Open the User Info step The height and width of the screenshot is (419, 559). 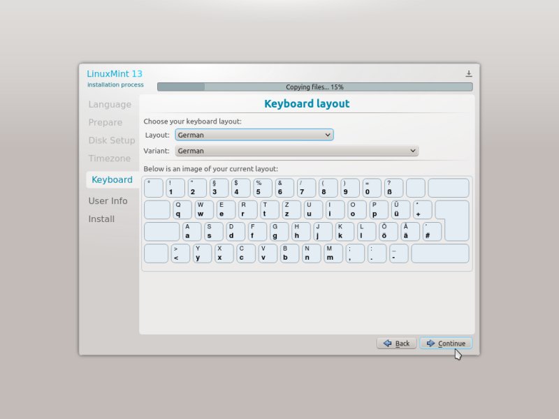pos(108,201)
